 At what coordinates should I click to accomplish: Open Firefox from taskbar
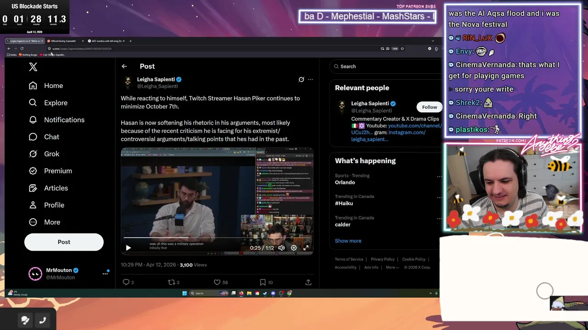click(x=241, y=293)
